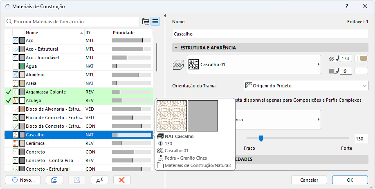Collapse ESTRUTURA E APARÊNCIA section
This screenshot has width=375, height=189.
(176, 48)
